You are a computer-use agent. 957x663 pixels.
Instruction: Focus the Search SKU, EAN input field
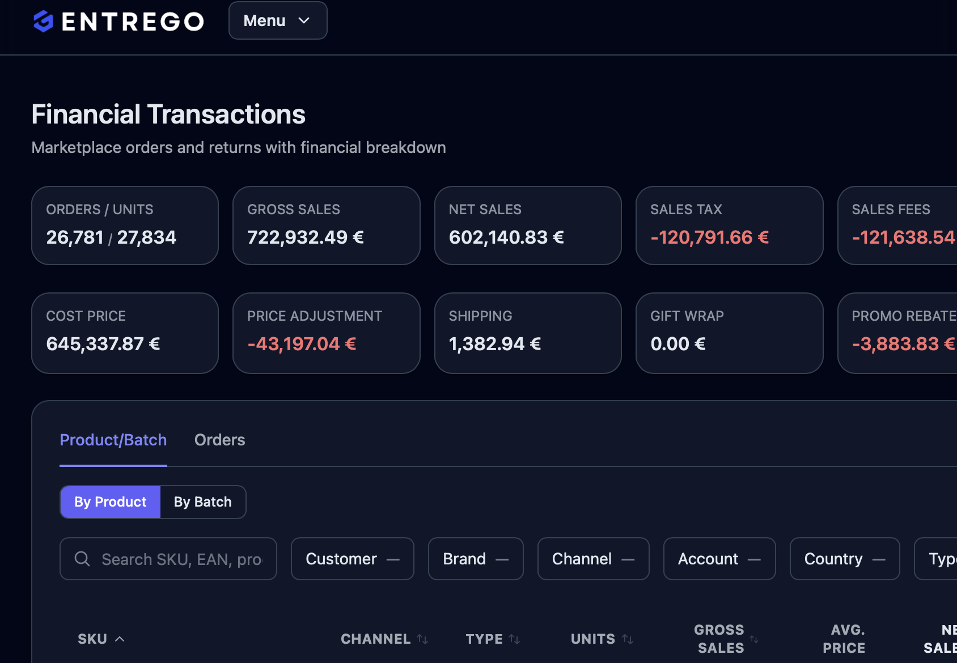pyautogui.click(x=181, y=559)
